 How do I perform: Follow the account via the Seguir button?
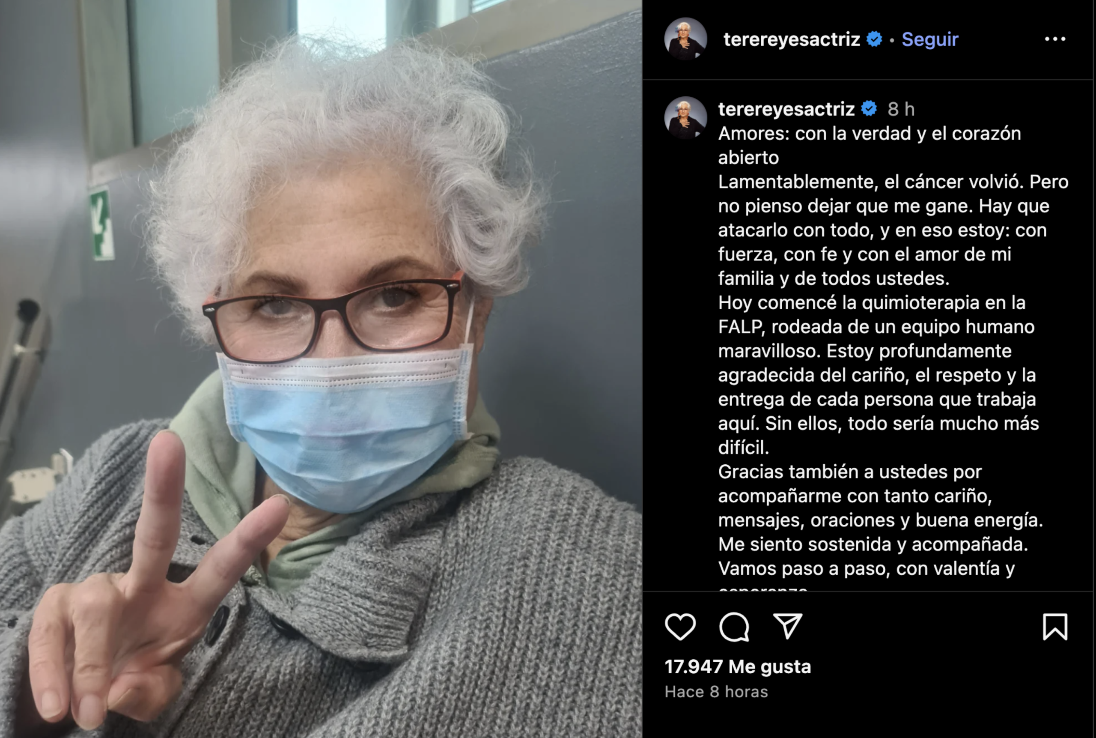coord(929,39)
